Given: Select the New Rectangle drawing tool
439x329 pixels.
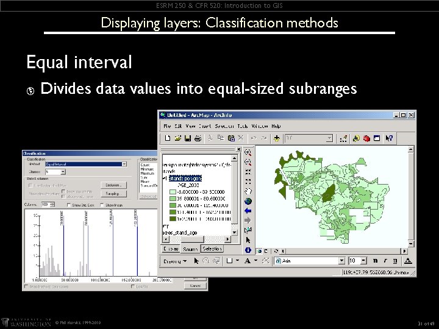Looking at the screenshot, I should tap(229, 261).
